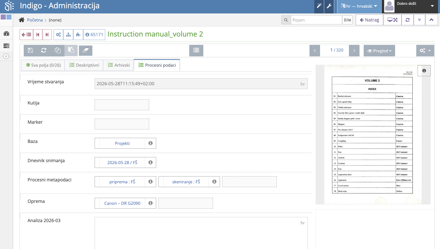Click the Početna breadcrumb link
440x249 pixels.
pyautogui.click(x=35, y=20)
